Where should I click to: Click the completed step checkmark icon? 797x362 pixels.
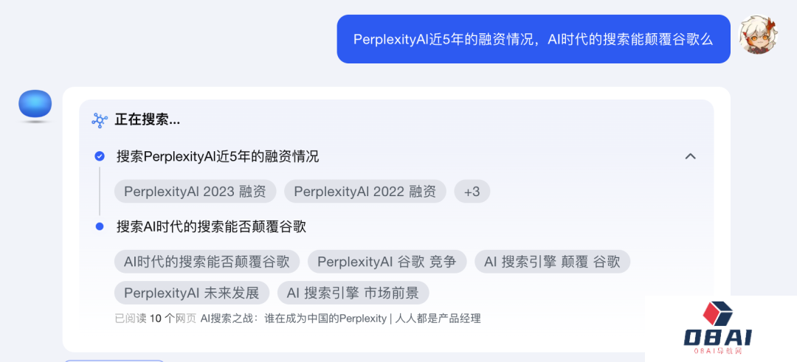tap(100, 156)
